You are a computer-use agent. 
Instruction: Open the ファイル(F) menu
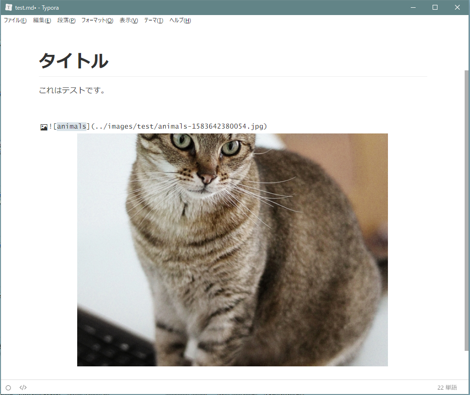15,20
